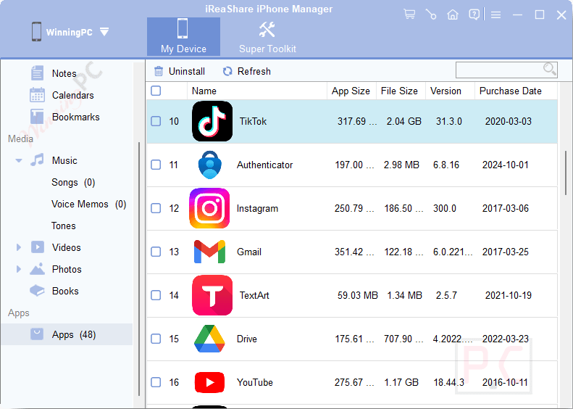The width and height of the screenshot is (573, 409).
Task: Click the Drive purchase date 2022-03-23
Action: click(506, 339)
